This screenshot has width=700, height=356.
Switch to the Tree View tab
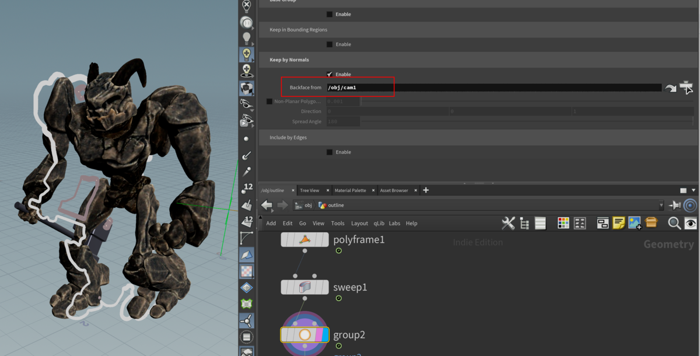coord(309,190)
